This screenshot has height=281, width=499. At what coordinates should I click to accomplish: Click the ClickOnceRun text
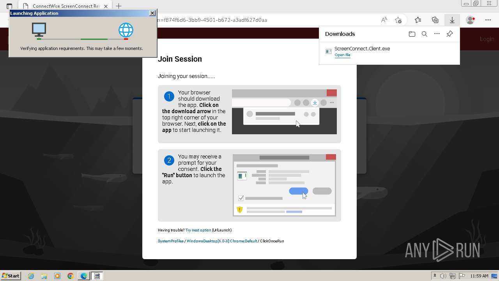coord(272,241)
